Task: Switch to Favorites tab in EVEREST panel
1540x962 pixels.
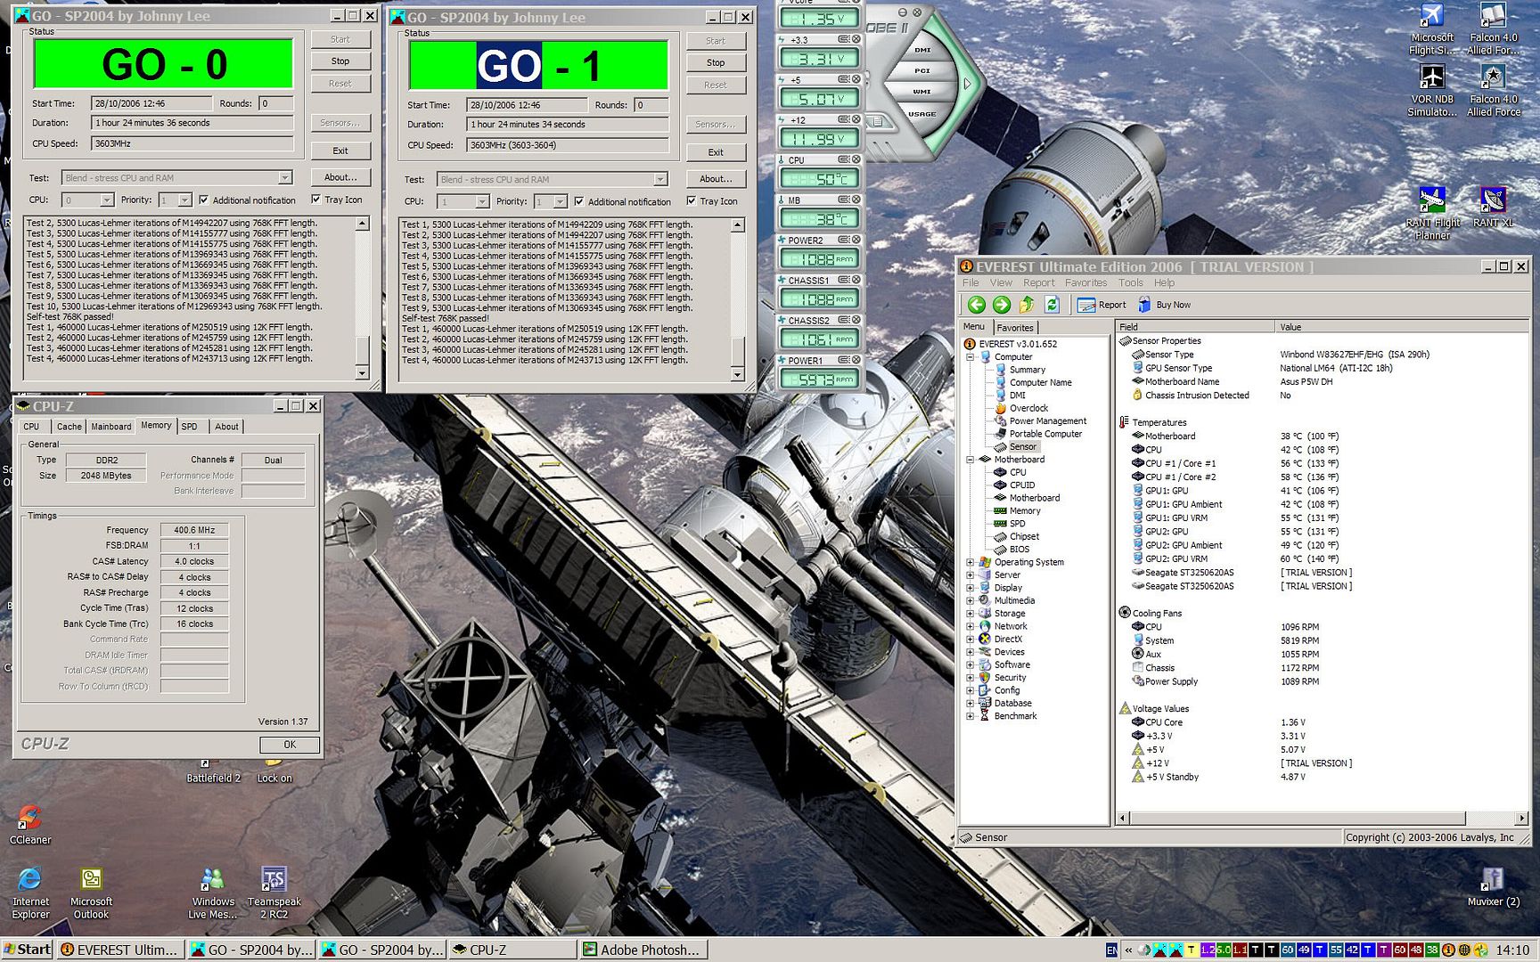Action: tap(1014, 328)
